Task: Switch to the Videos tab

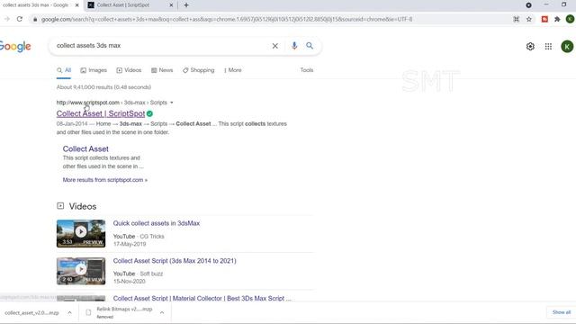Action: 129,70
